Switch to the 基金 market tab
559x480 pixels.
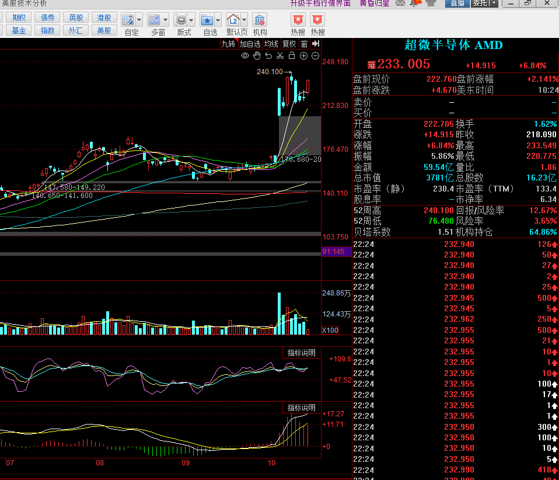pos(19,30)
